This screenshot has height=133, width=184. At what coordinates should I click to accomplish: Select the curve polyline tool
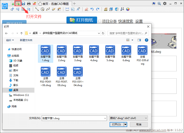tap(48, 9)
